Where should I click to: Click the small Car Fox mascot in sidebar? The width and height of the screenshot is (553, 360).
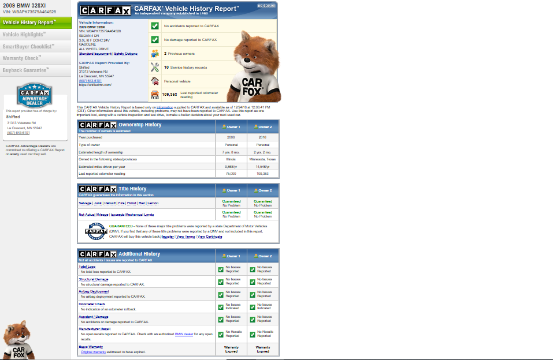pos(18,340)
